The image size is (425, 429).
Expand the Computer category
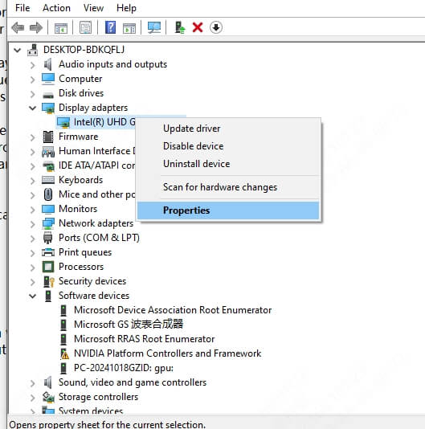click(x=33, y=80)
